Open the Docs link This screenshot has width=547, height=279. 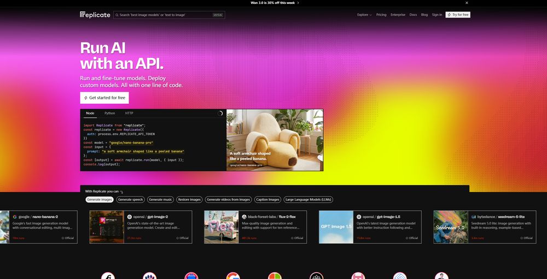pos(413,15)
